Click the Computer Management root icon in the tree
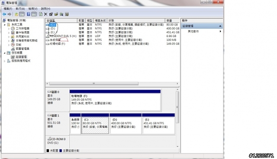This screenshot has width=277, height=159. [4, 20]
